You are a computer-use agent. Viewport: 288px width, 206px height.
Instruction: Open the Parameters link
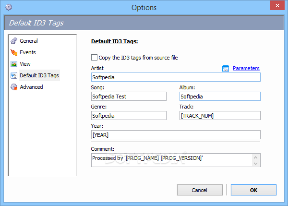pos(246,68)
